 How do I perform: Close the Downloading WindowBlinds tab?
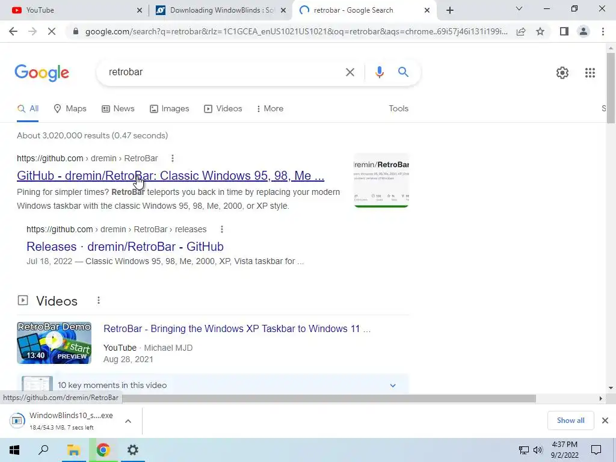283,10
